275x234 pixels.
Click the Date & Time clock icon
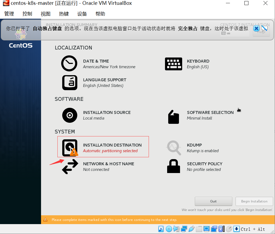click(x=69, y=63)
